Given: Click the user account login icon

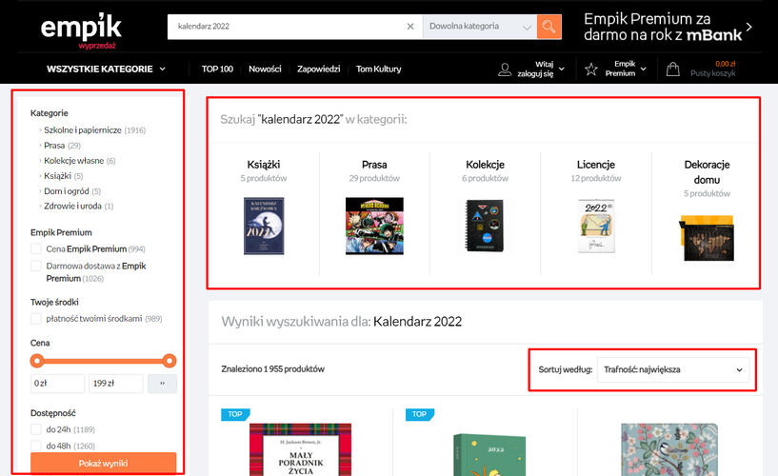Looking at the screenshot, I should (x=505, y=69).
